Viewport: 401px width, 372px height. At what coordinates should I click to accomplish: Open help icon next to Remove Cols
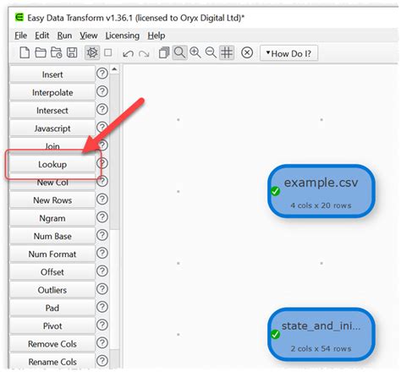(102, 343)
